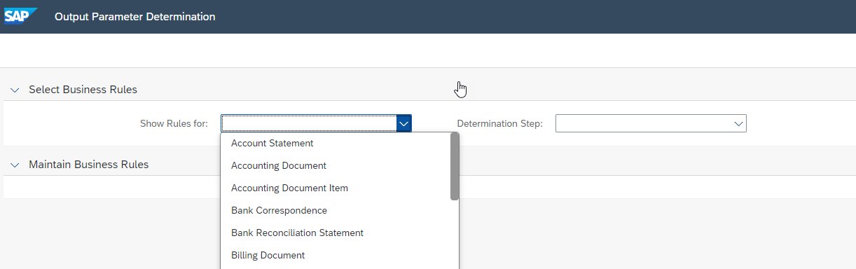
Task: Collapse the Maintain Business Rules section
Action: pos(15,165)
